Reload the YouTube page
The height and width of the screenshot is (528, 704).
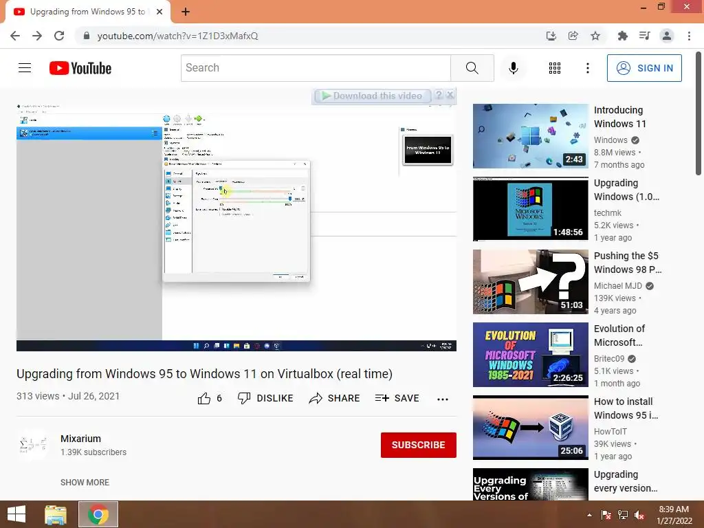pos(59,36)
